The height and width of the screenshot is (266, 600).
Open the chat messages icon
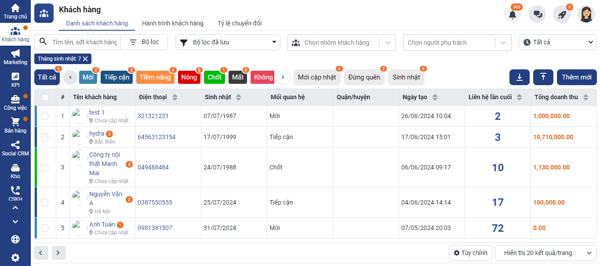tap(537, 14)
